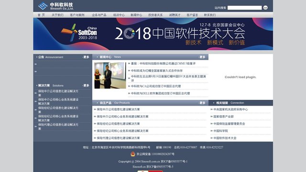Open news 中科软成为红帽全国首家嵌入式合作伙伴

click(x=157, y=71)
